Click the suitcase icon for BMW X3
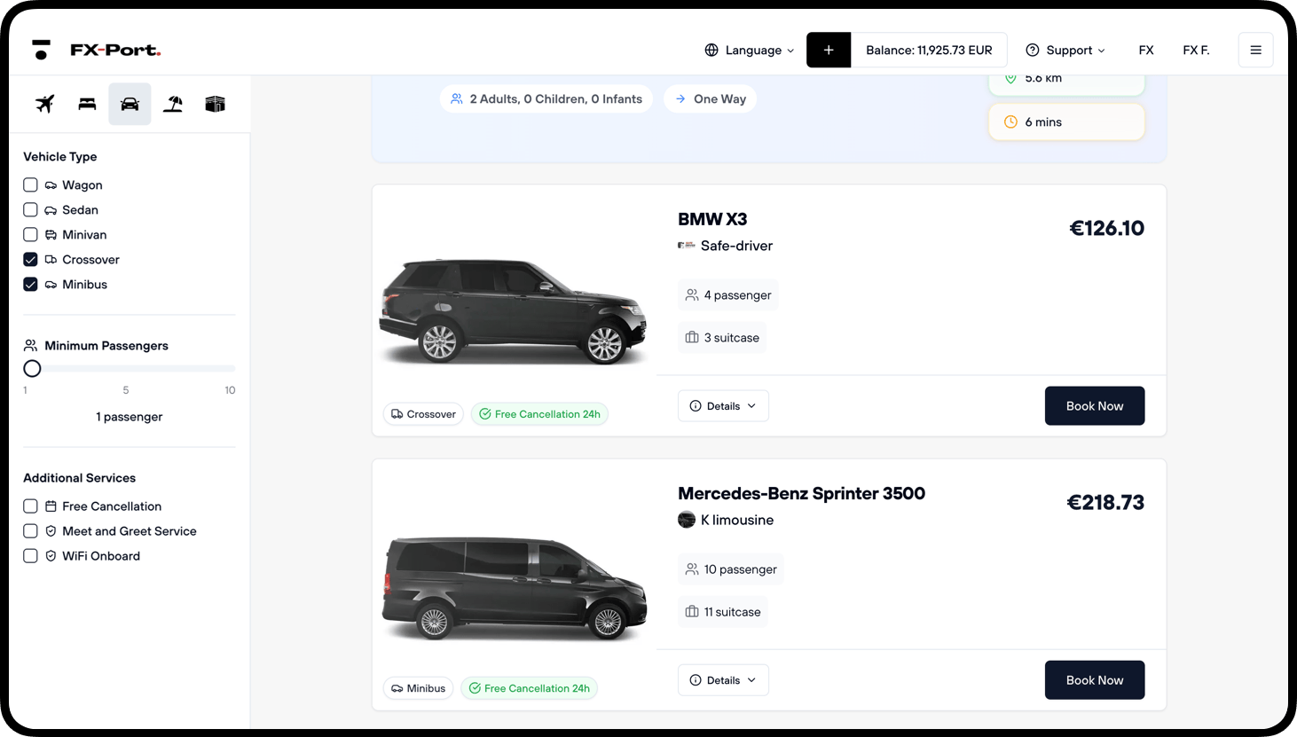Image resolution: width=1297 pixels, height=737 pixels. [692, 337]
